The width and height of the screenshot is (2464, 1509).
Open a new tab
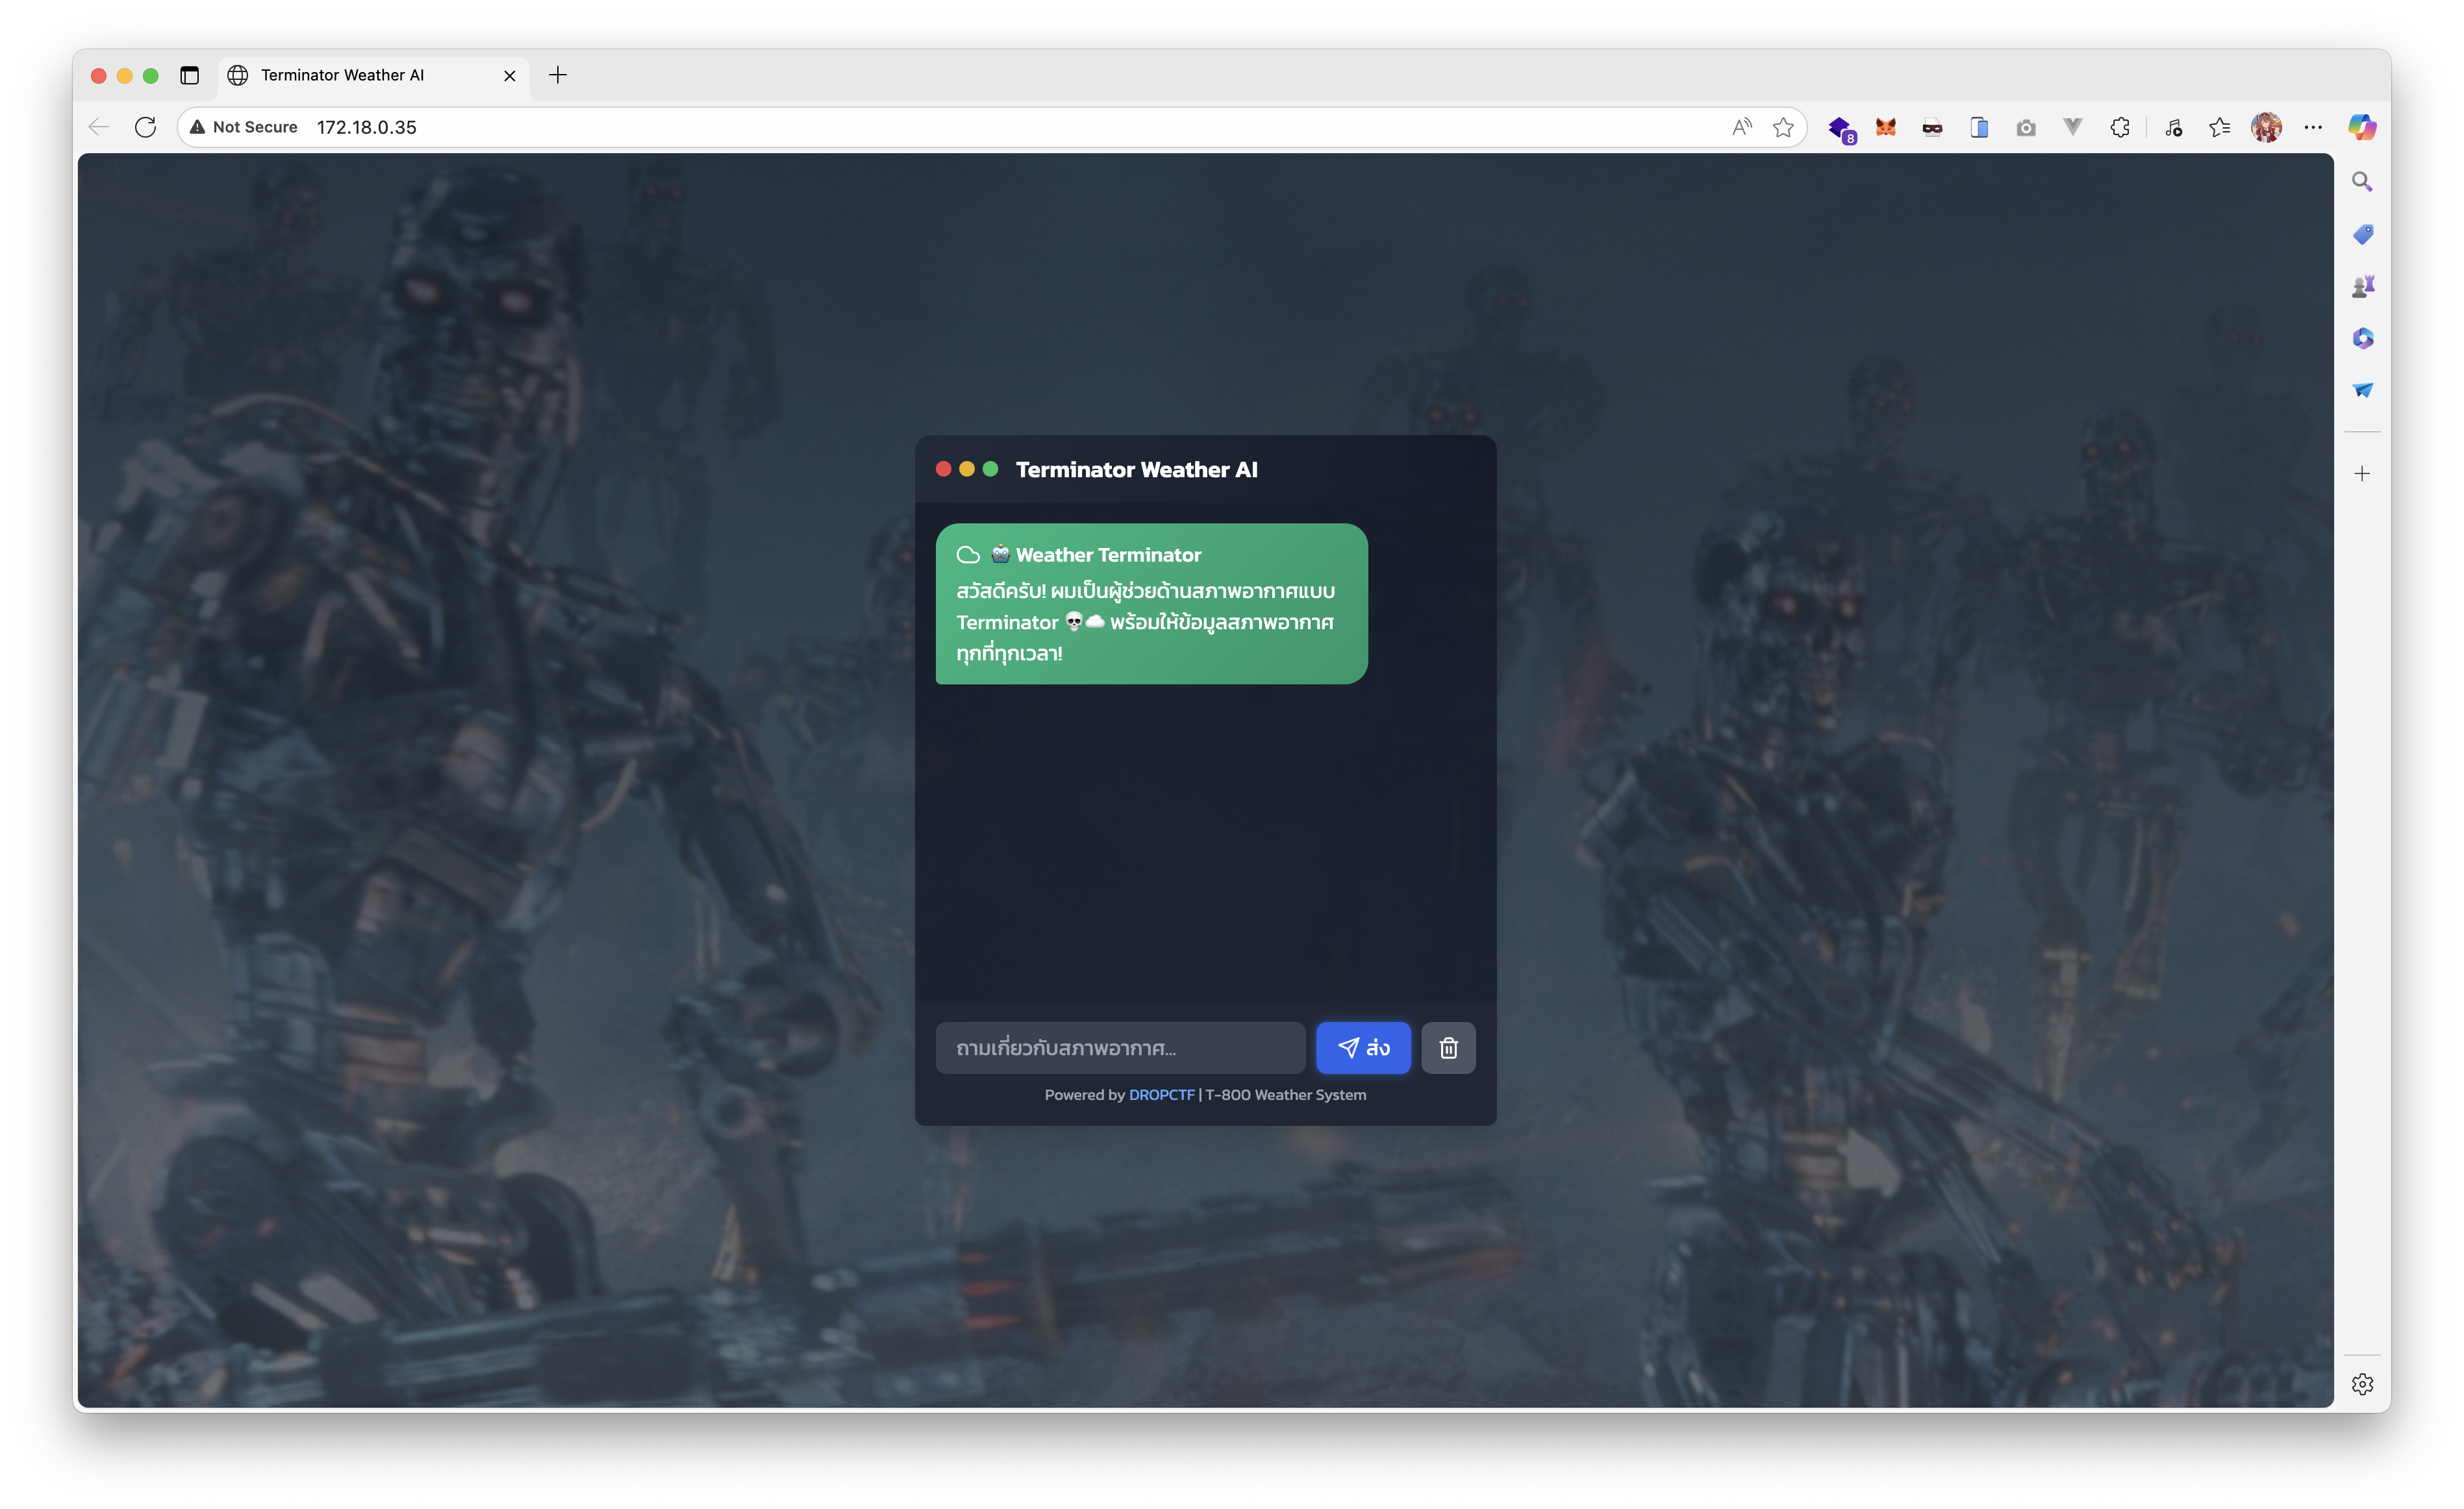[558, 75]
